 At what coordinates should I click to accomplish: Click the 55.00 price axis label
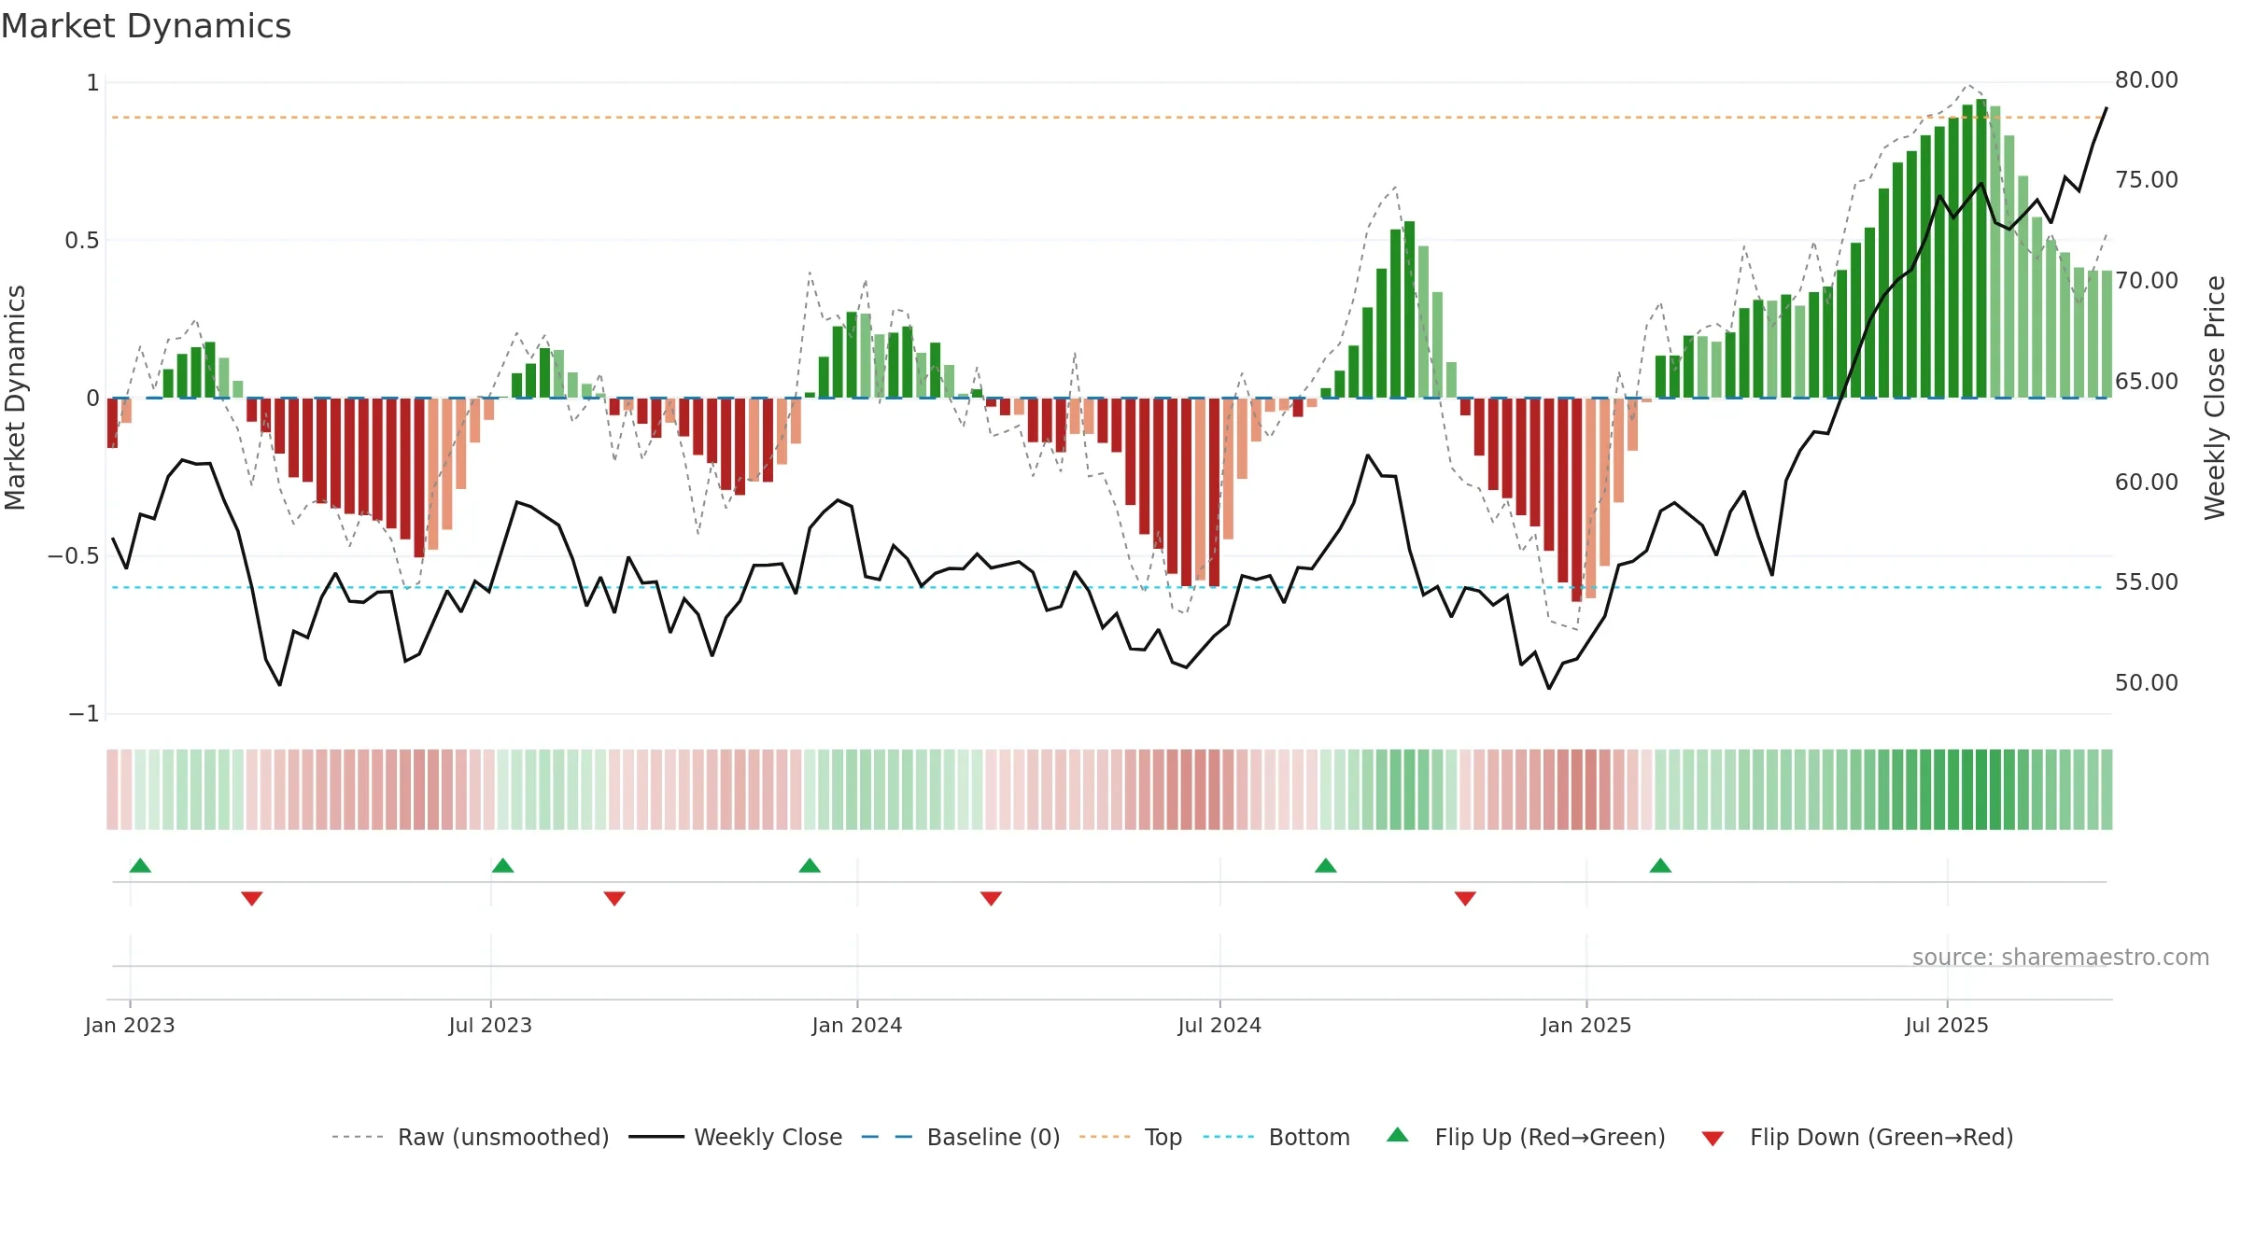2147,581
